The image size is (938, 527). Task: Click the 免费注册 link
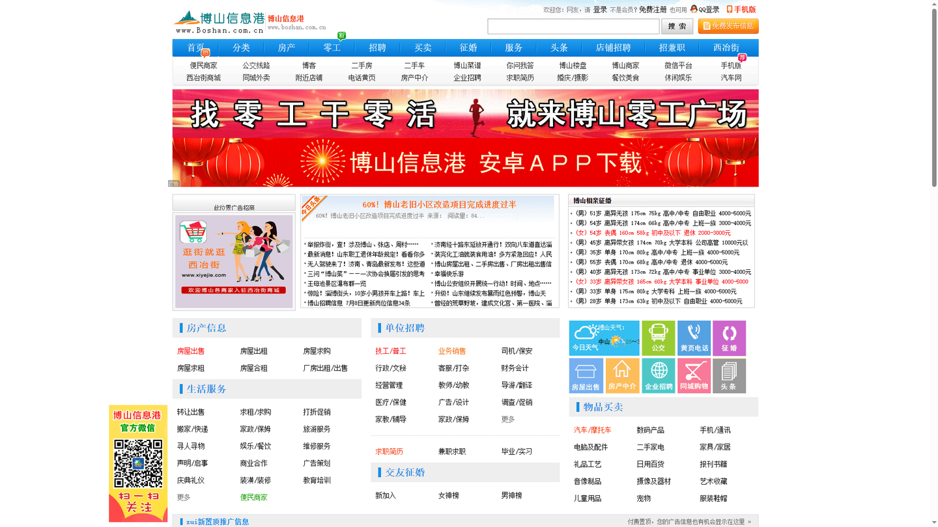click(653, 10)
